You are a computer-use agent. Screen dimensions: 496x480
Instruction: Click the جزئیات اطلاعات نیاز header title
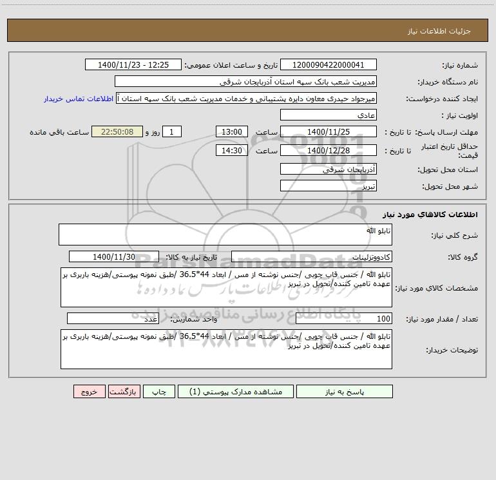(439, 31)
